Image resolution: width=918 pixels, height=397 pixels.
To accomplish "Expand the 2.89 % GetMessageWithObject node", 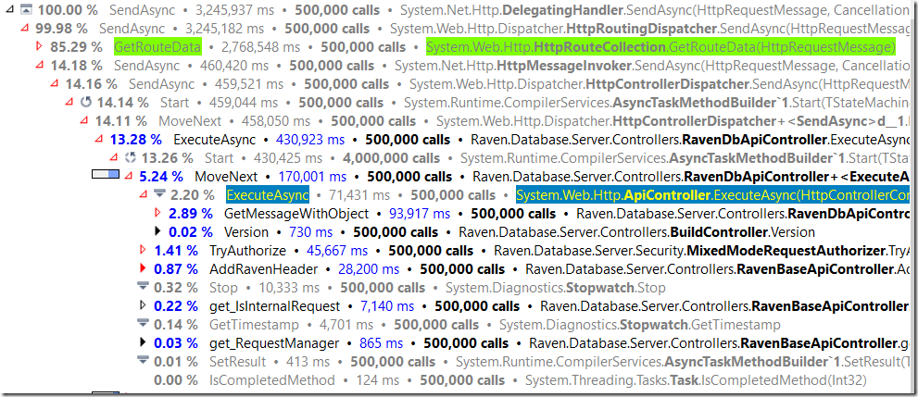I will (157, 214).
